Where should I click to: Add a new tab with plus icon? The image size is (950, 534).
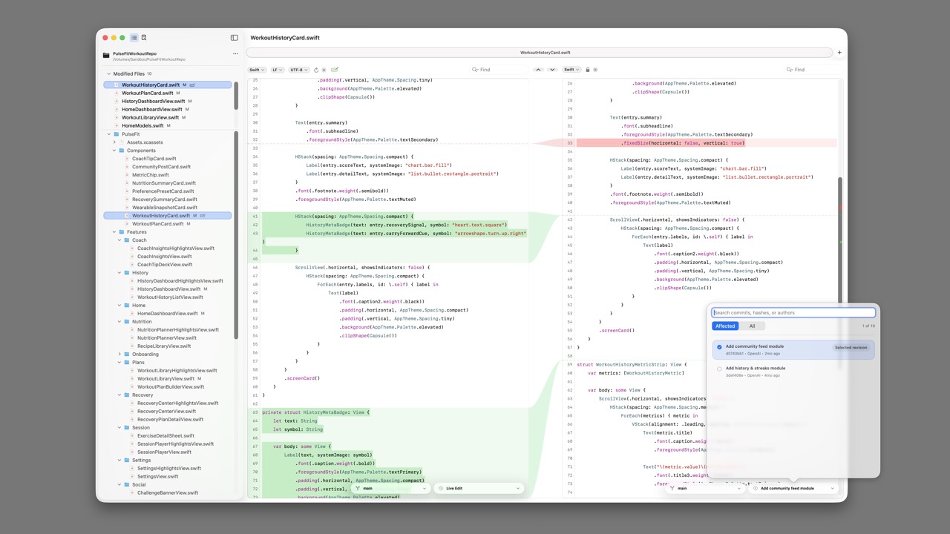coord(839,53)
